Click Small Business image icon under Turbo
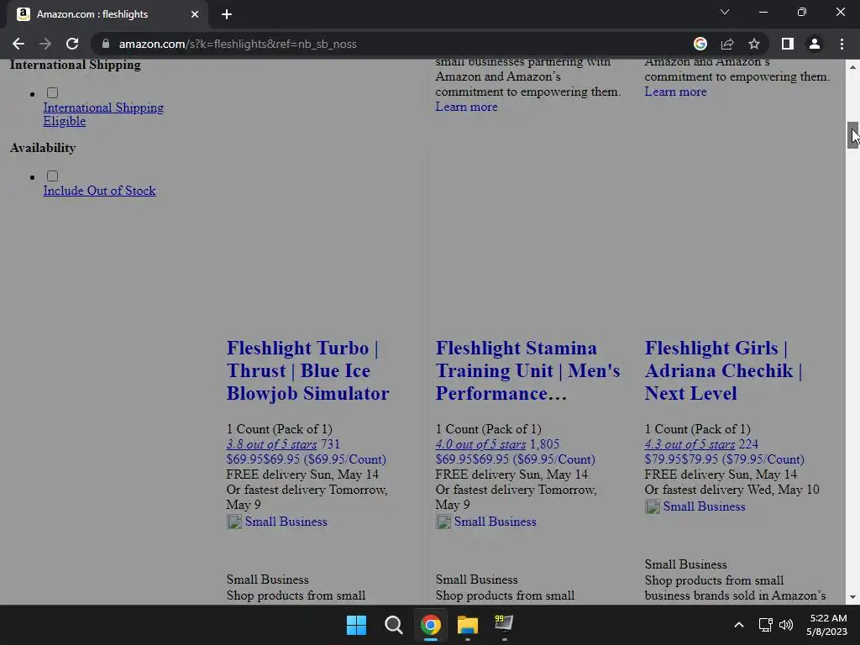The width and height of the screenshot is (860, 645). 234,522
